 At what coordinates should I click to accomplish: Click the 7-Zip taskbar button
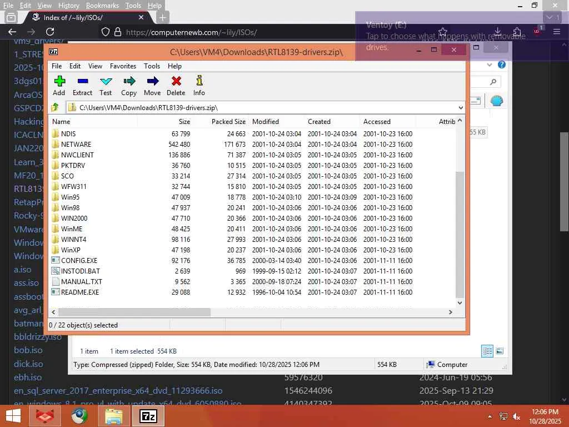[148, 416]
